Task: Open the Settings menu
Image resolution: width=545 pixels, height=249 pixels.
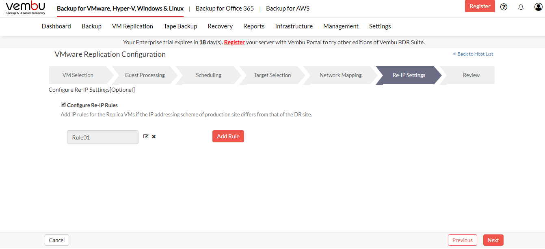Action: pos(380,26)
